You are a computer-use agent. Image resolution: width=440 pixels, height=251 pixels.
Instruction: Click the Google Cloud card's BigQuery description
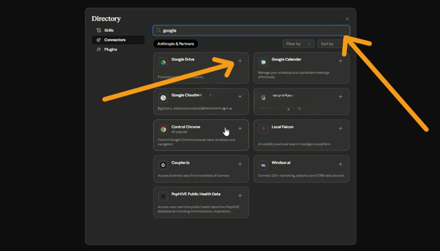tap(195, 108)
